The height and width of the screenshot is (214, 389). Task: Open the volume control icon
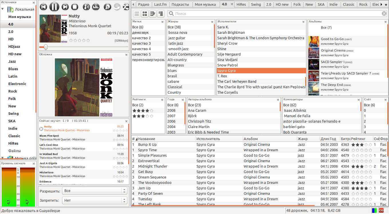86,7
